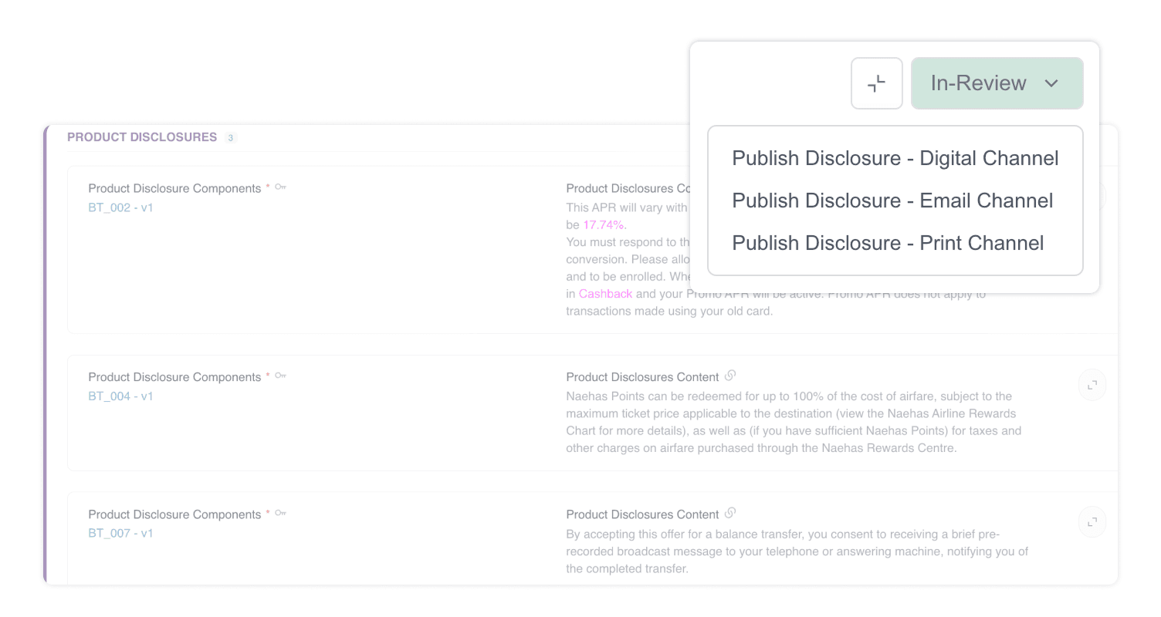Screen dimensions: 1161x617
Task: Open the BT_007 row using its expand icon
Action: [x=1092, y=522]
